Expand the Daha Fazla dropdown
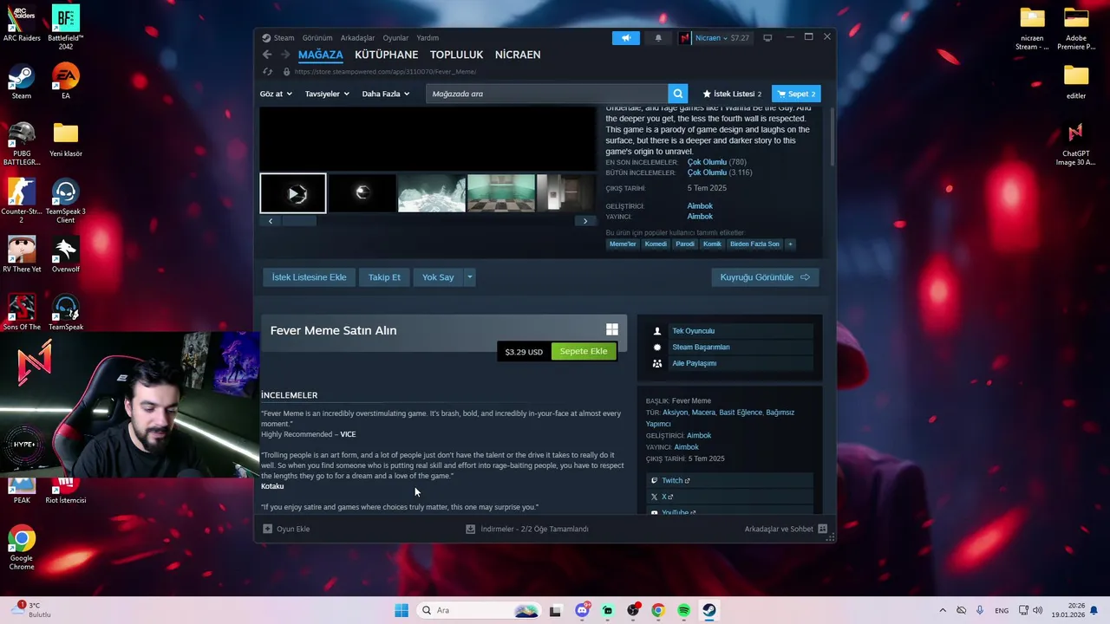Image resolution: width=1110 pixels, height=624 pixels. click(x=385, y=94)
